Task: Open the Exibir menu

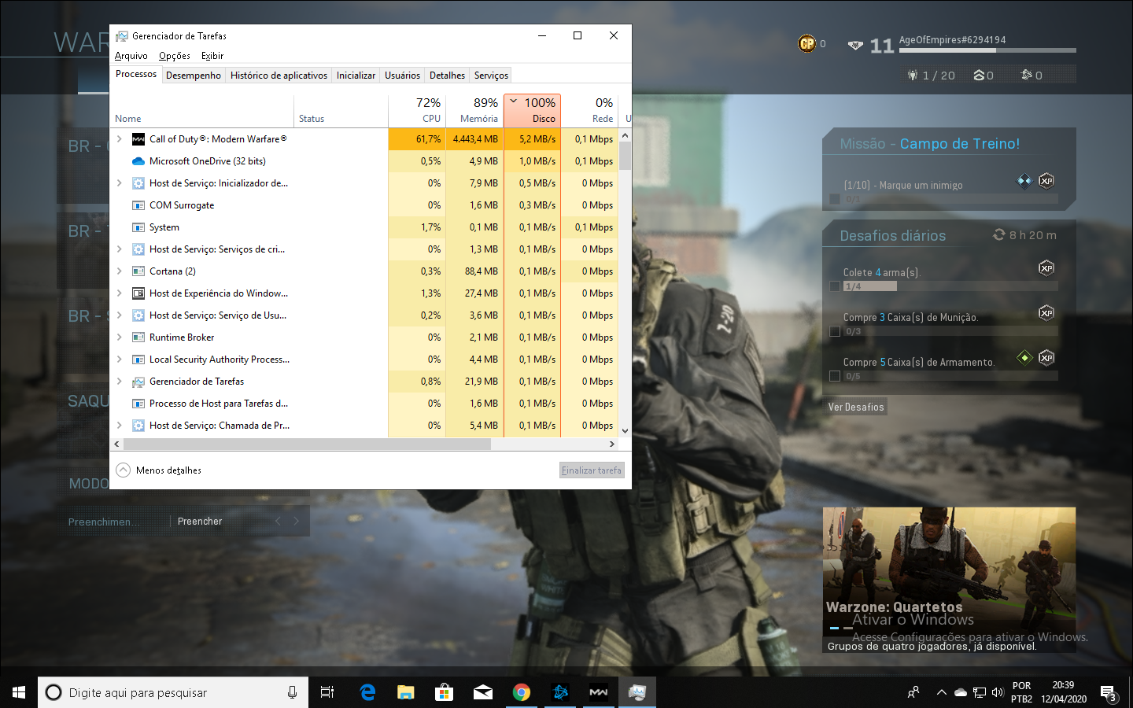Action: point(212,56)
